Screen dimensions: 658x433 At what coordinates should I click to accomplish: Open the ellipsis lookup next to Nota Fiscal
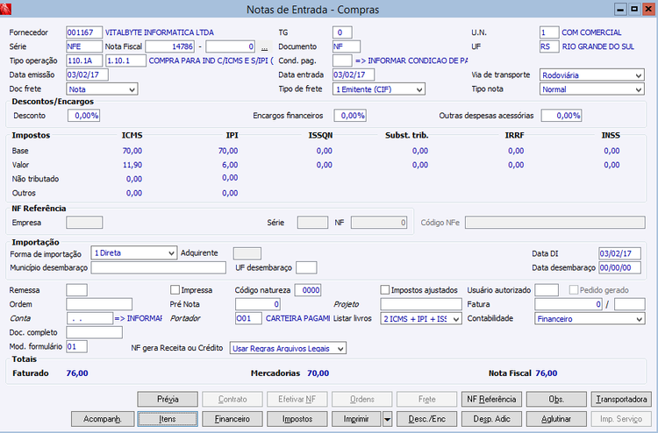click(x=264, y=46)
